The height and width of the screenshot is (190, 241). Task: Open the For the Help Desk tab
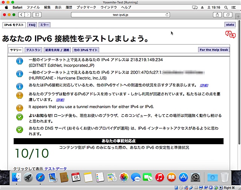[214, 50]
